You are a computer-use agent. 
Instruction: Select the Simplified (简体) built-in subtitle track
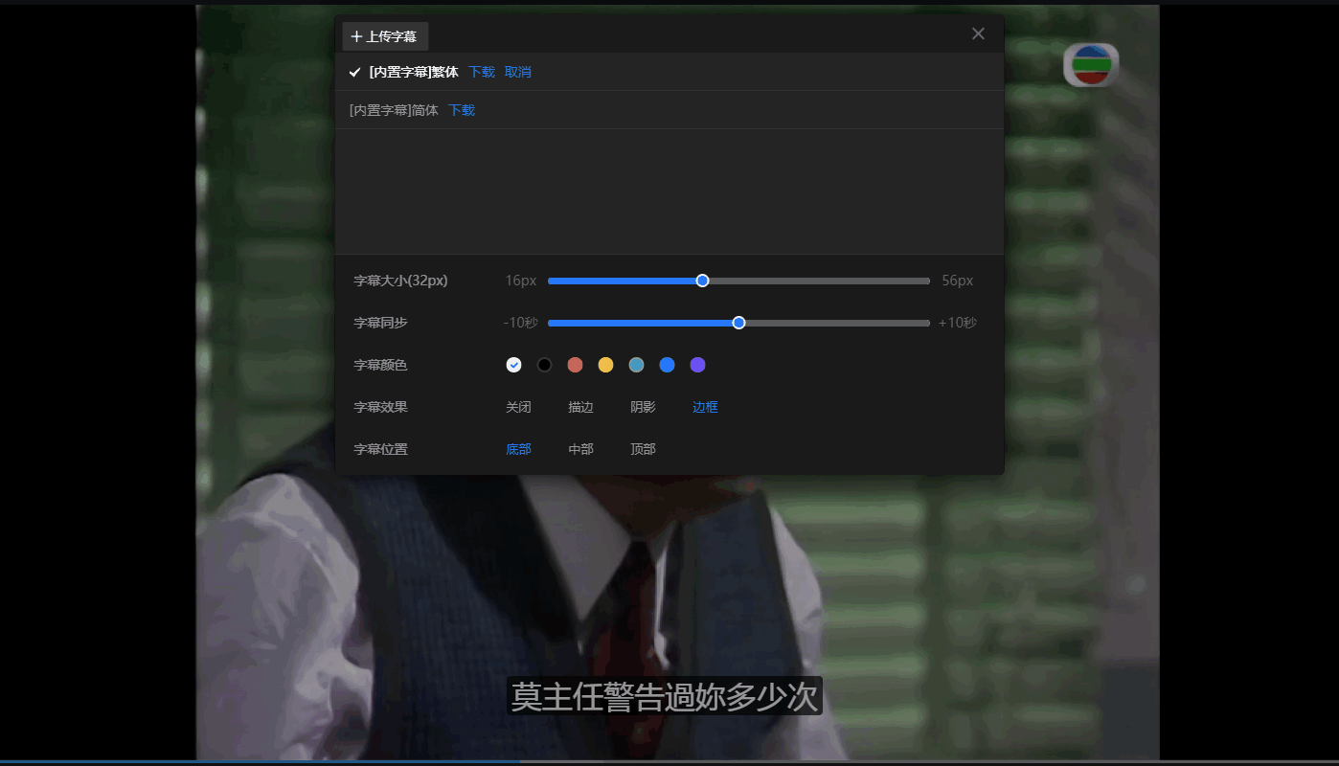tap(392, 110)
